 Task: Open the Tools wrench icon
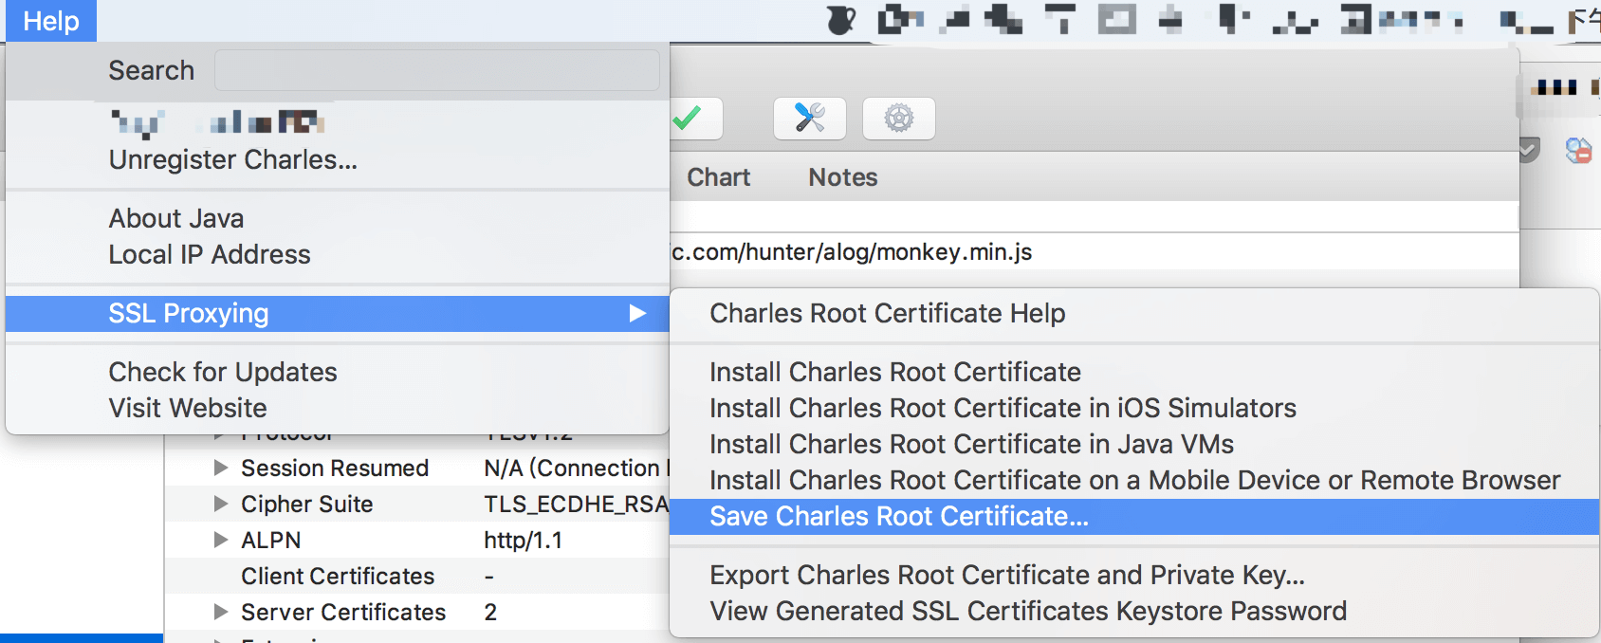pos(809,119)
